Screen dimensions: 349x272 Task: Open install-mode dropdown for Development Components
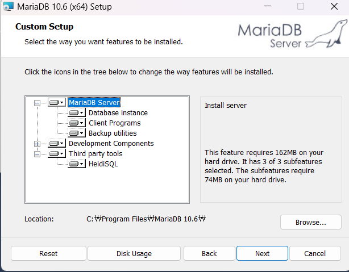56,144
